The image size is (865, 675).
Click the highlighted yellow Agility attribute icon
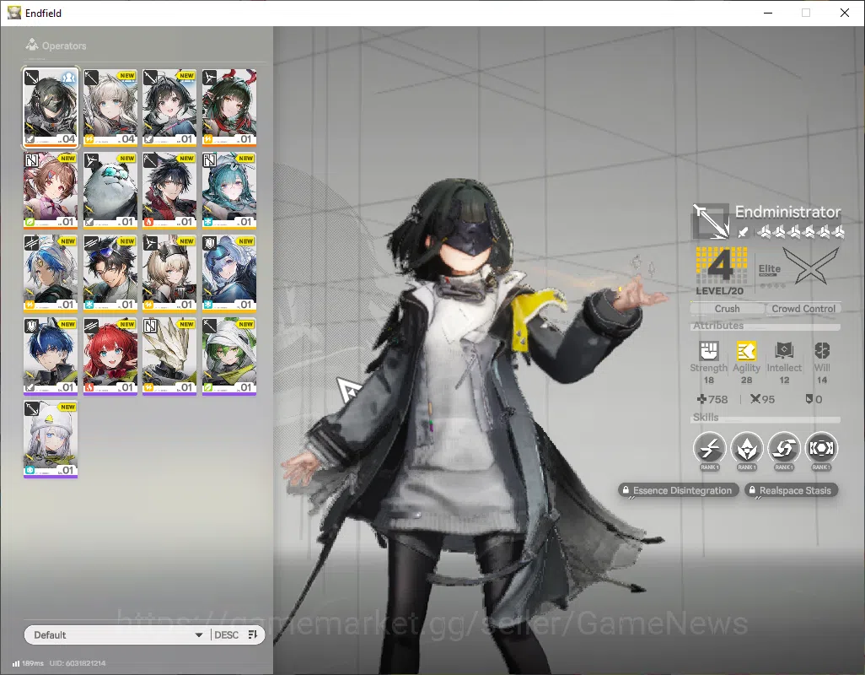[x=746, y=350]
